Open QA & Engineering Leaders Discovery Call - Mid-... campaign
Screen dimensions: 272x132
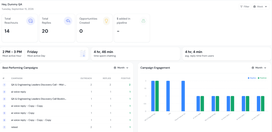[39, 85]
